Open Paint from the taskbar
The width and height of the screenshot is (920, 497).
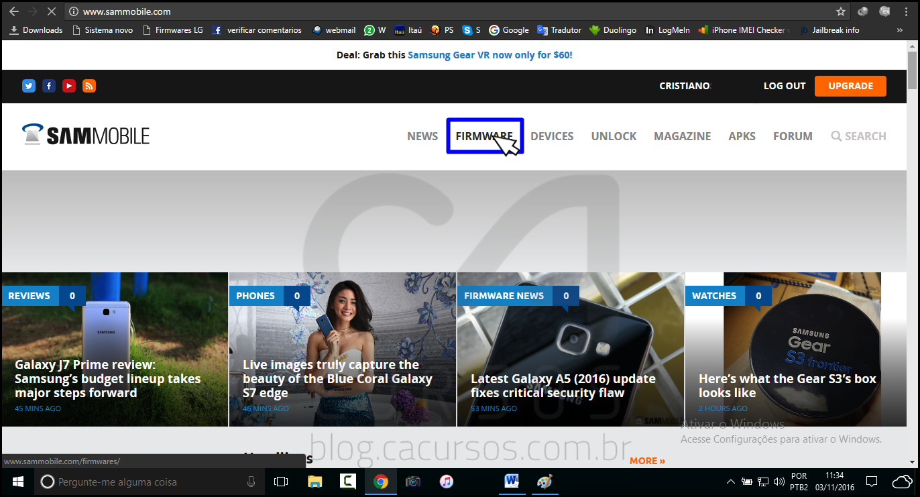click(545, 482)
